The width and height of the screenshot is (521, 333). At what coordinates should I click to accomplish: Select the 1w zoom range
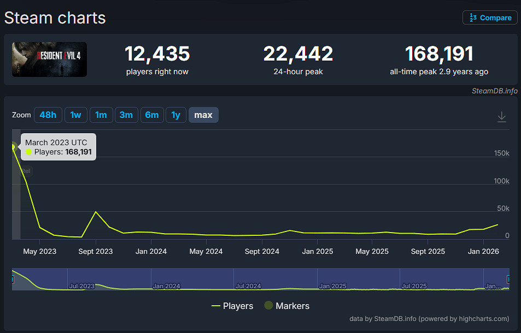(75, 115)
